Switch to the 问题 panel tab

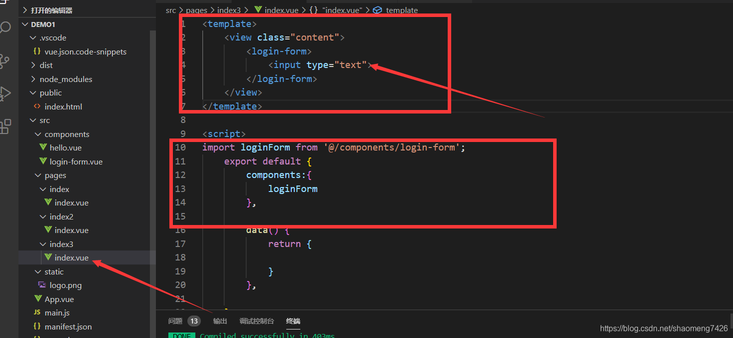click(x=175, y=321)
